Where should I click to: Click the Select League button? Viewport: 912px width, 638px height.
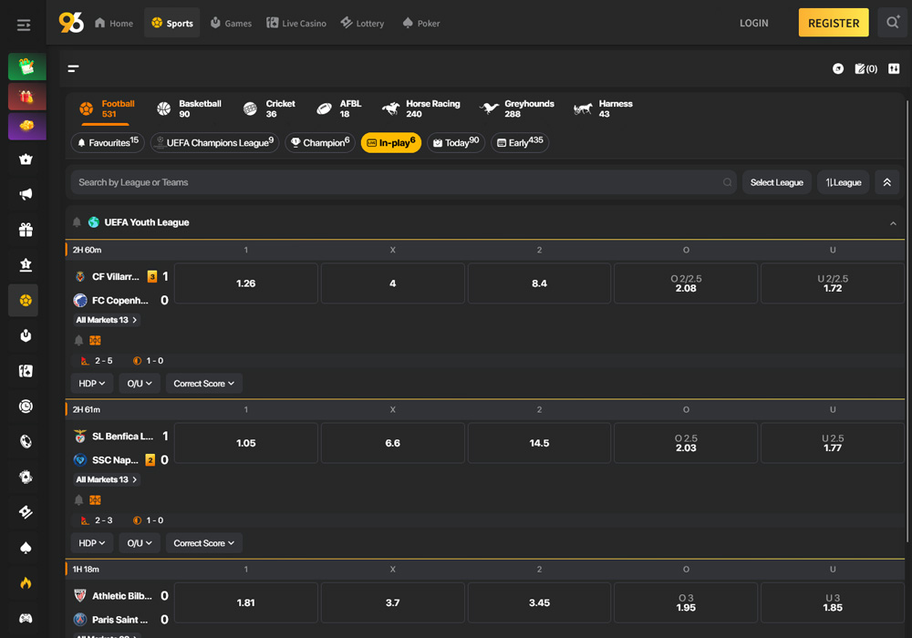tap(776, 182)
